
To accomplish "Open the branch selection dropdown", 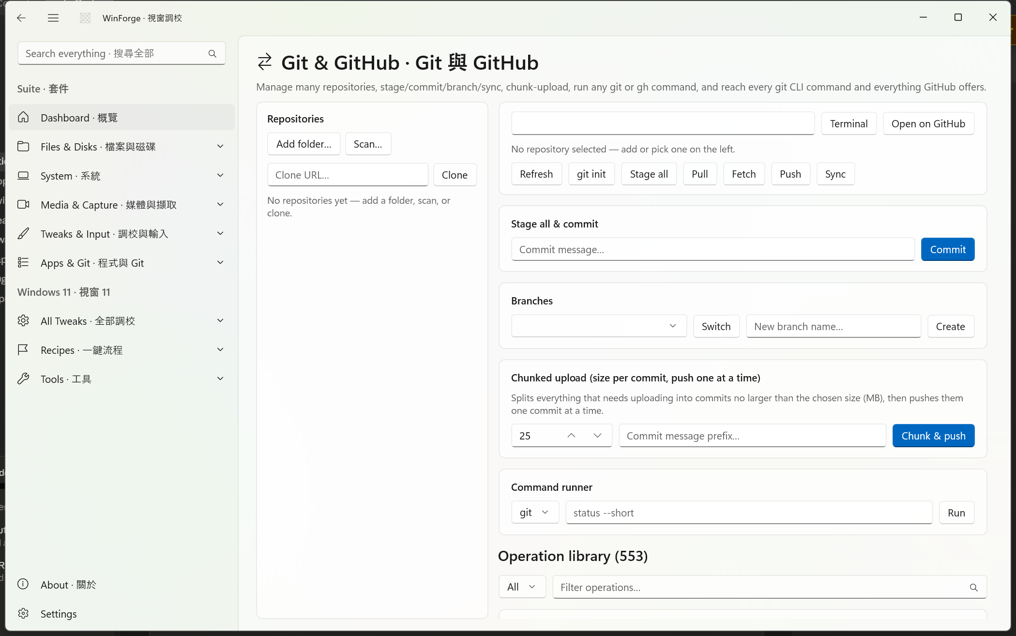I will 599,326.
